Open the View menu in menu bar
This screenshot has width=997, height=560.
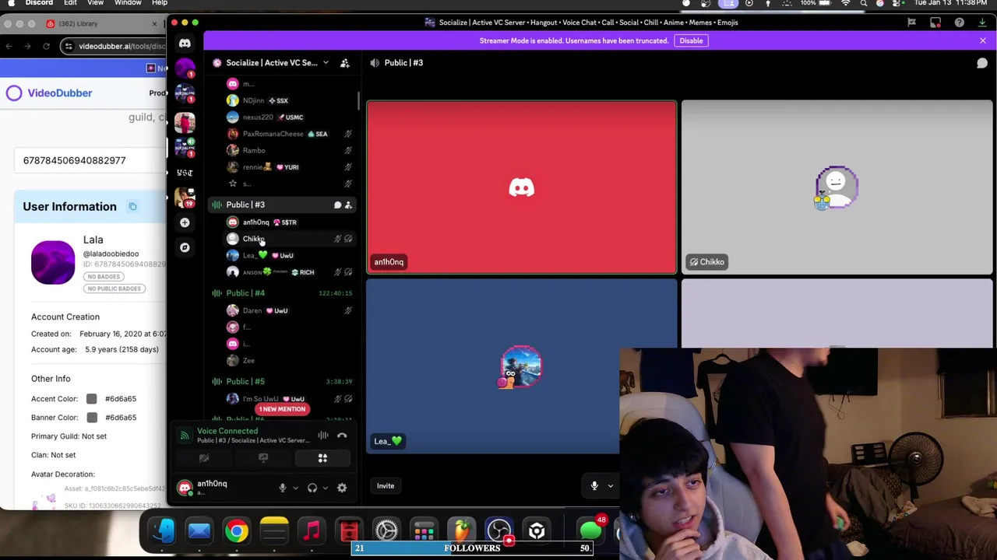click(95, 3)
